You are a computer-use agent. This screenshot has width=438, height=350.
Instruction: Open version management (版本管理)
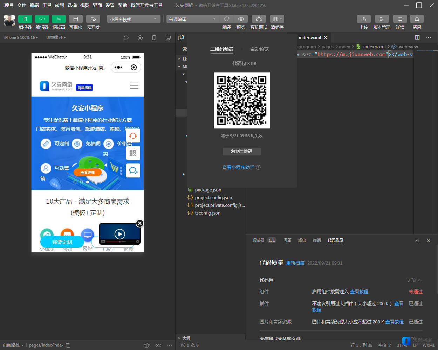point(382,19)
